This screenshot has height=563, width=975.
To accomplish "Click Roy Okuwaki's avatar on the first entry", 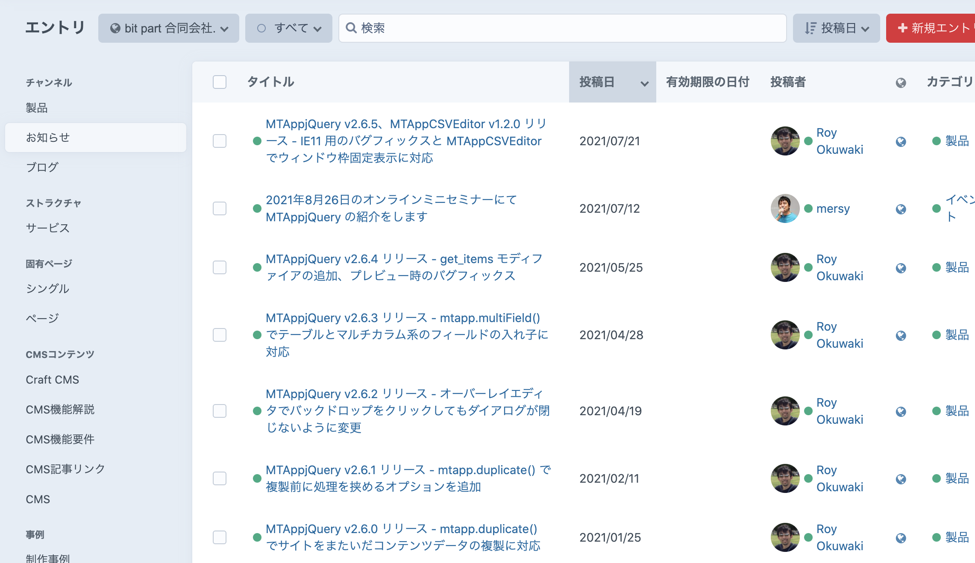I will [785, 141].
